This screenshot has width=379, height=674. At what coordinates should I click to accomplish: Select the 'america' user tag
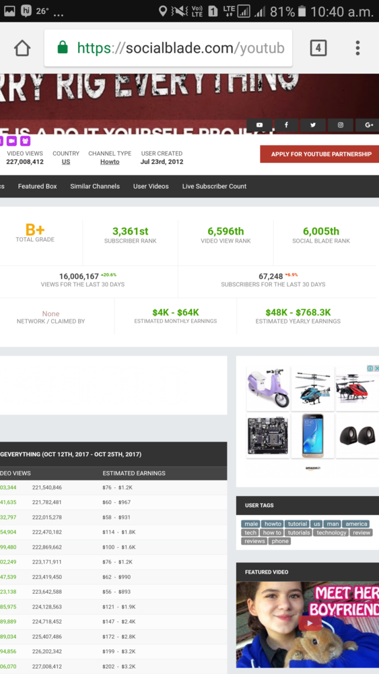[x=356, y=524]
